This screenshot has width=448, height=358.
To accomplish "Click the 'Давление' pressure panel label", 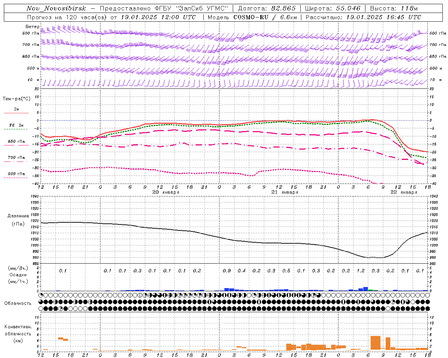I will [x=18, y=216].
